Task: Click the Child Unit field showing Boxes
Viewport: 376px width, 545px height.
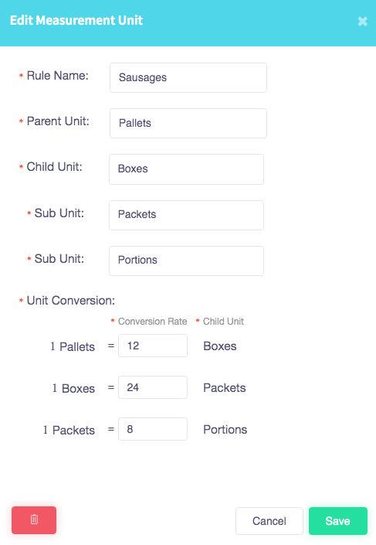Action: [x=186, y=169]
